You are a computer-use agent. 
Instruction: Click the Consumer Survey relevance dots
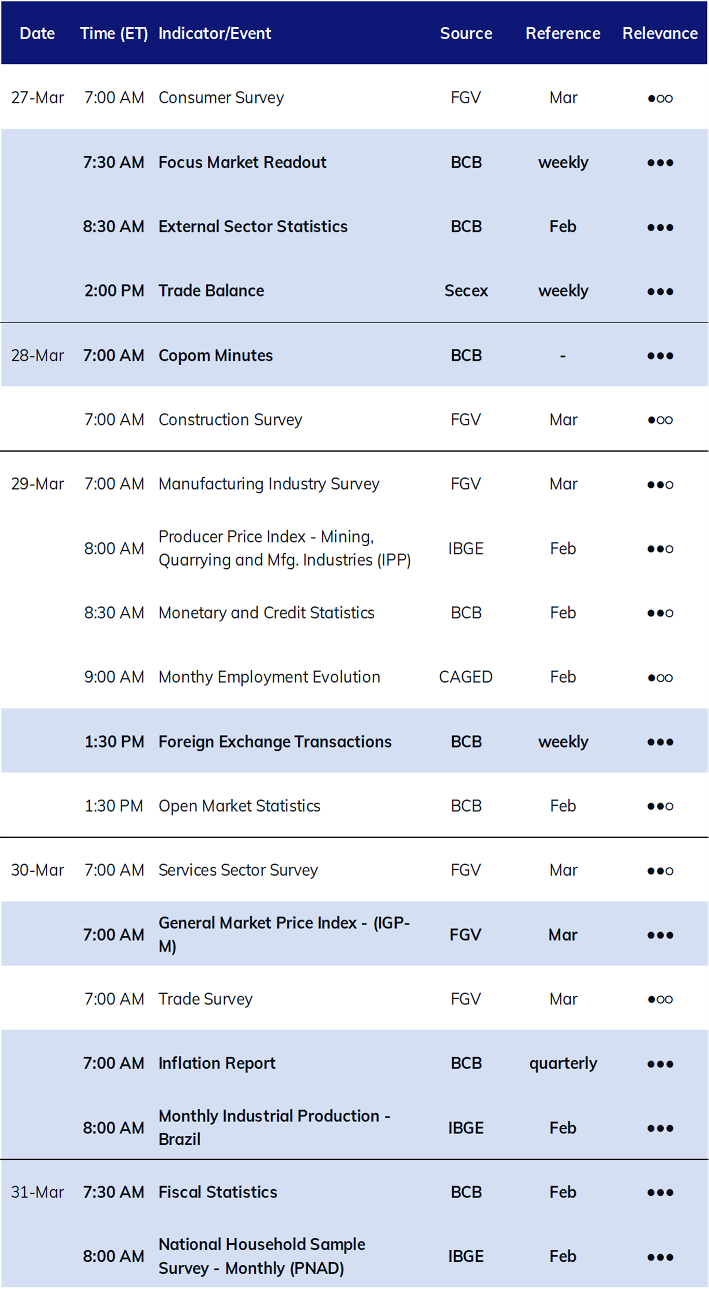tap(660, 98)
